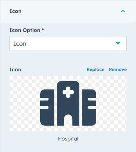This screenshot has height=152, width=136.
Task: Collapse the Icon section with the chevron
Action: (x=123, y=11)
